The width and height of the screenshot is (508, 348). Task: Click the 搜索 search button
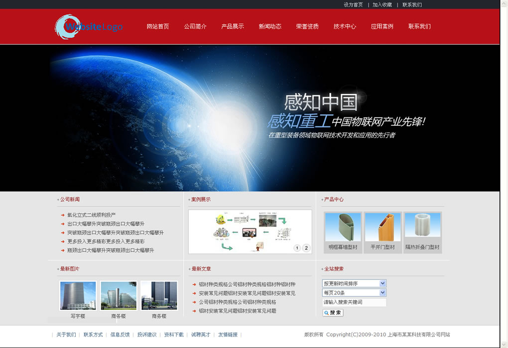point(332,313)
